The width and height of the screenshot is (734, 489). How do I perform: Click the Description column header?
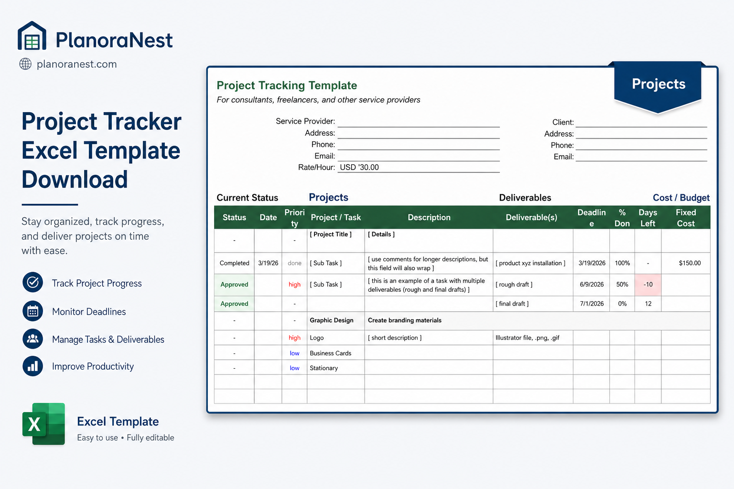429,217
